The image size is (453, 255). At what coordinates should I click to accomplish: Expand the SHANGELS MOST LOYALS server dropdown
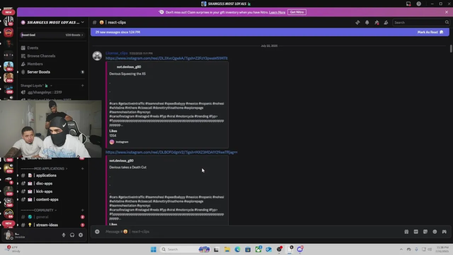point(82,22)
